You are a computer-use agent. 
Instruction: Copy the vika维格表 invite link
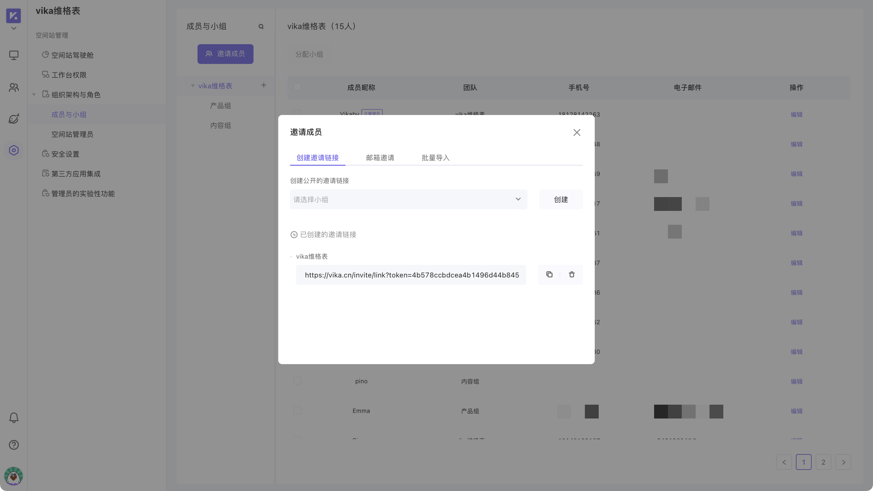pos(549,274)
